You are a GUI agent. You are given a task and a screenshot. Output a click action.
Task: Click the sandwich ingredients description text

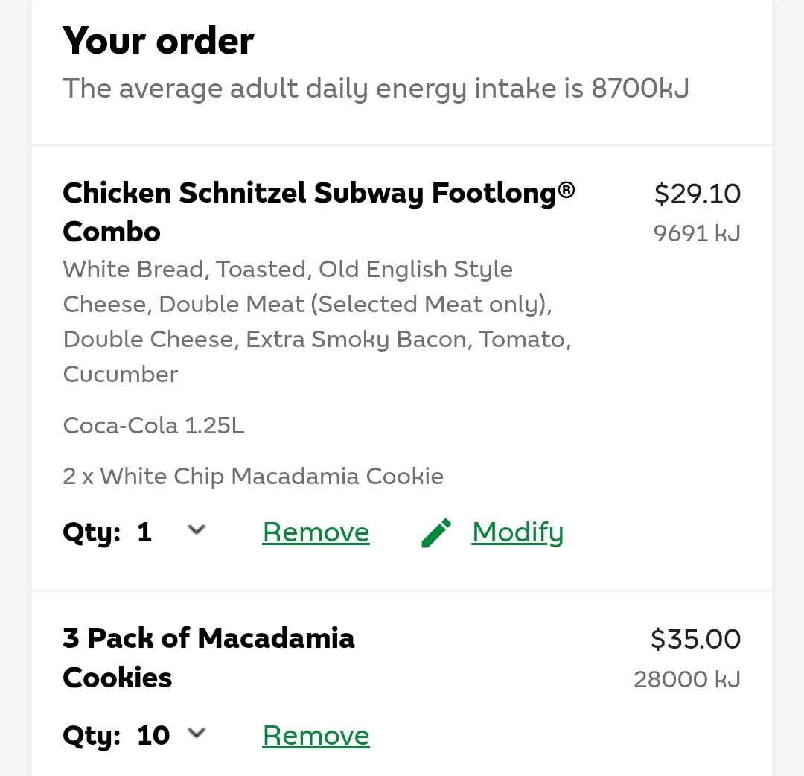pos(317,322)
